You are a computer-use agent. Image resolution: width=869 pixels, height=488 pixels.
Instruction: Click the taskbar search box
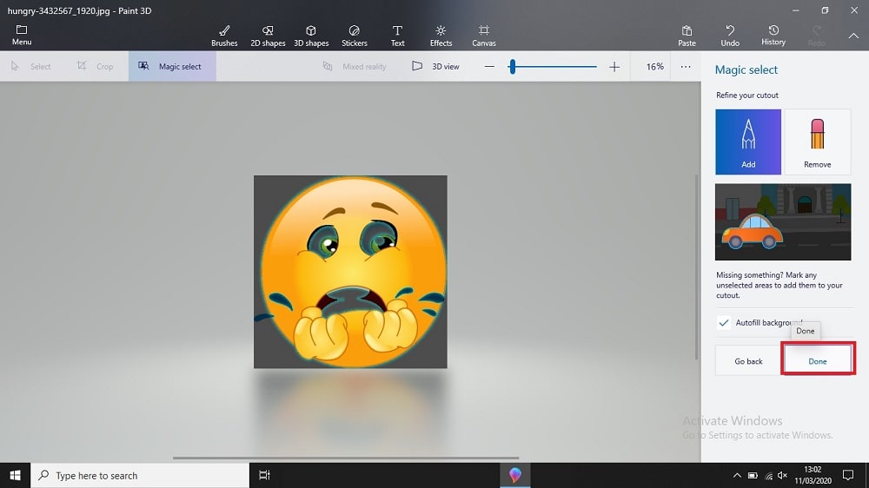pyautogui.click(x=140, y=475)
